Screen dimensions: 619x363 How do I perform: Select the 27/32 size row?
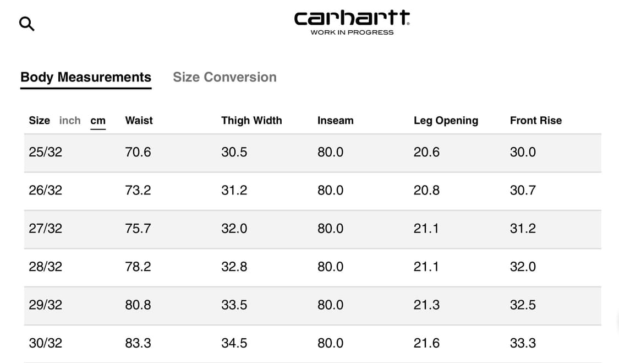point(46,229)
